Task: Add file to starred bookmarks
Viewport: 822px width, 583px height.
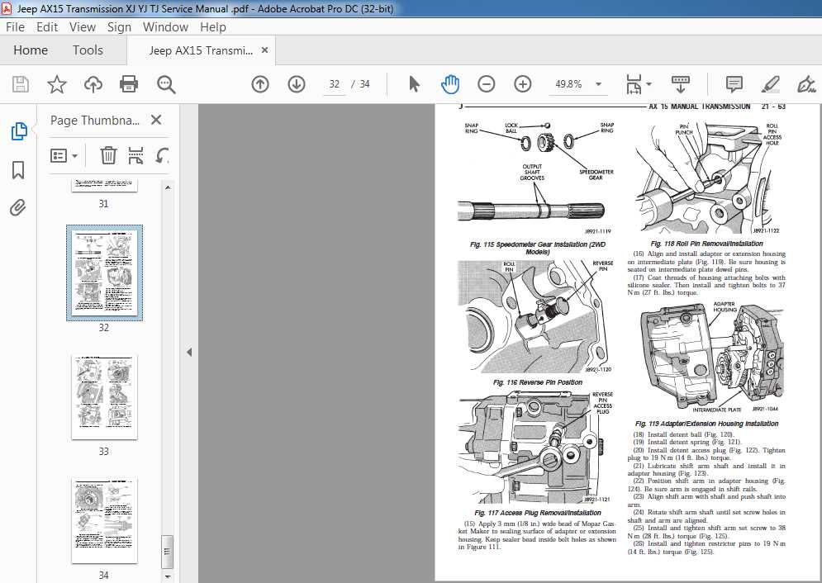Action: (57, 84)
